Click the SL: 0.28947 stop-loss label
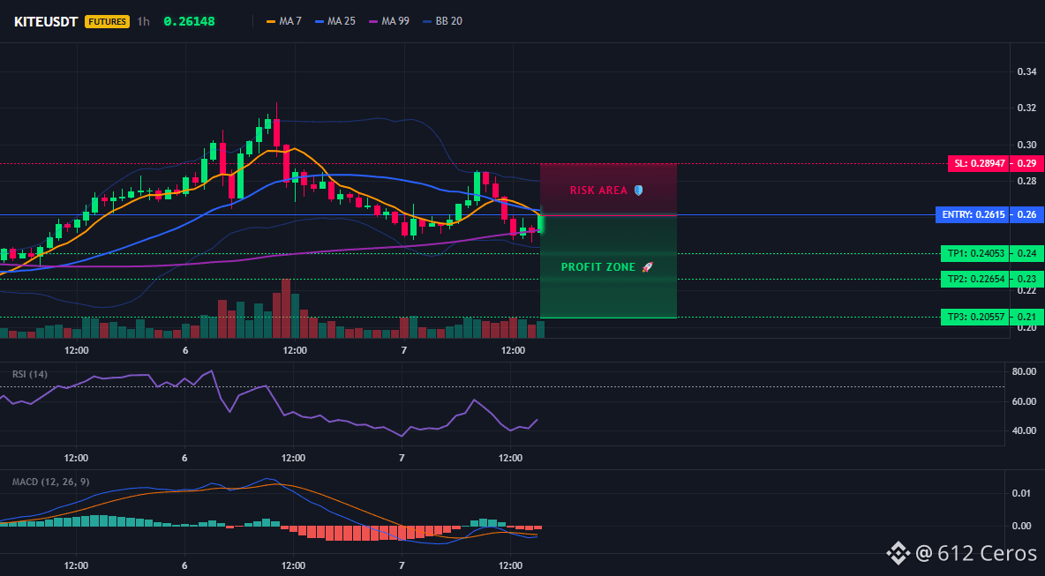 978,163
